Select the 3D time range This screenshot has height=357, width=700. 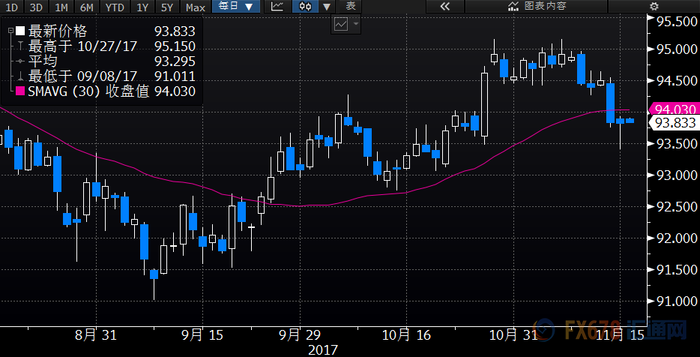click(x=36, y=7)
